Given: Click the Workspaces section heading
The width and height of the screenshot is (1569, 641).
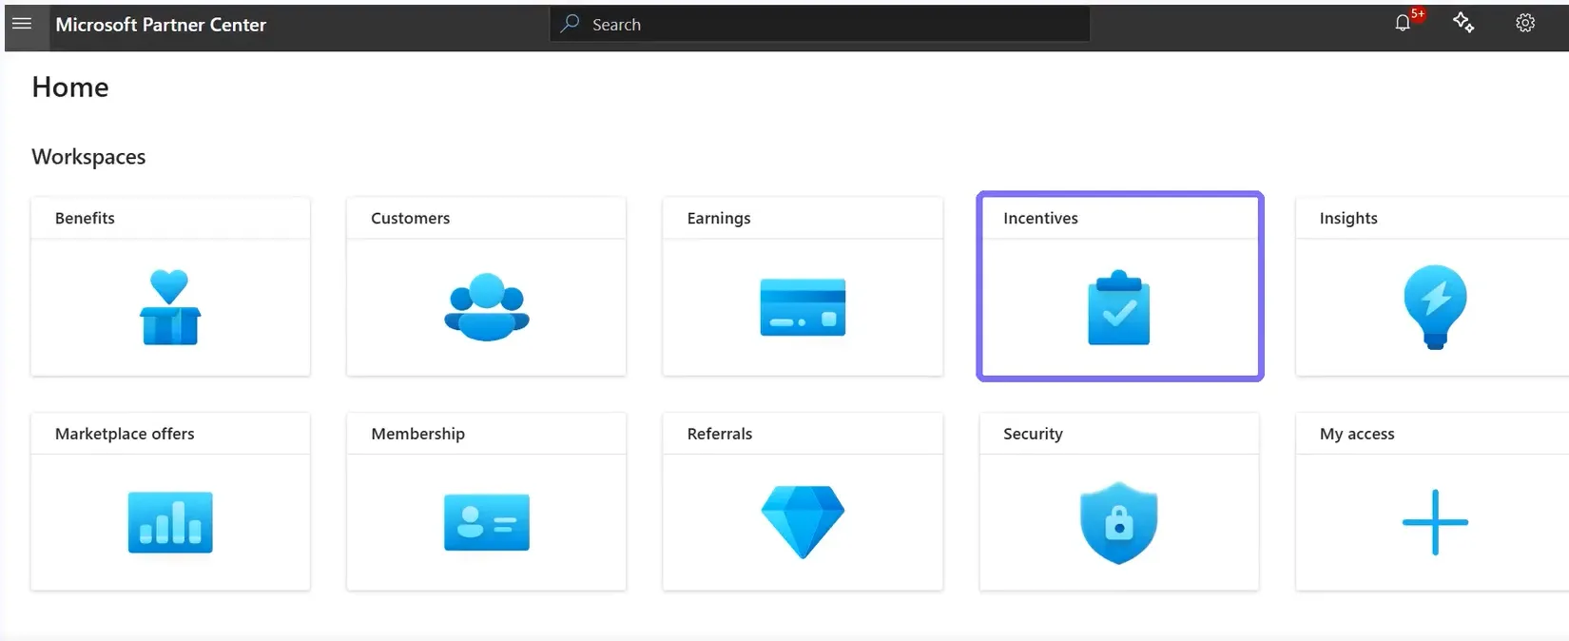Looking at the screenshot, I should tap(88, 157).
